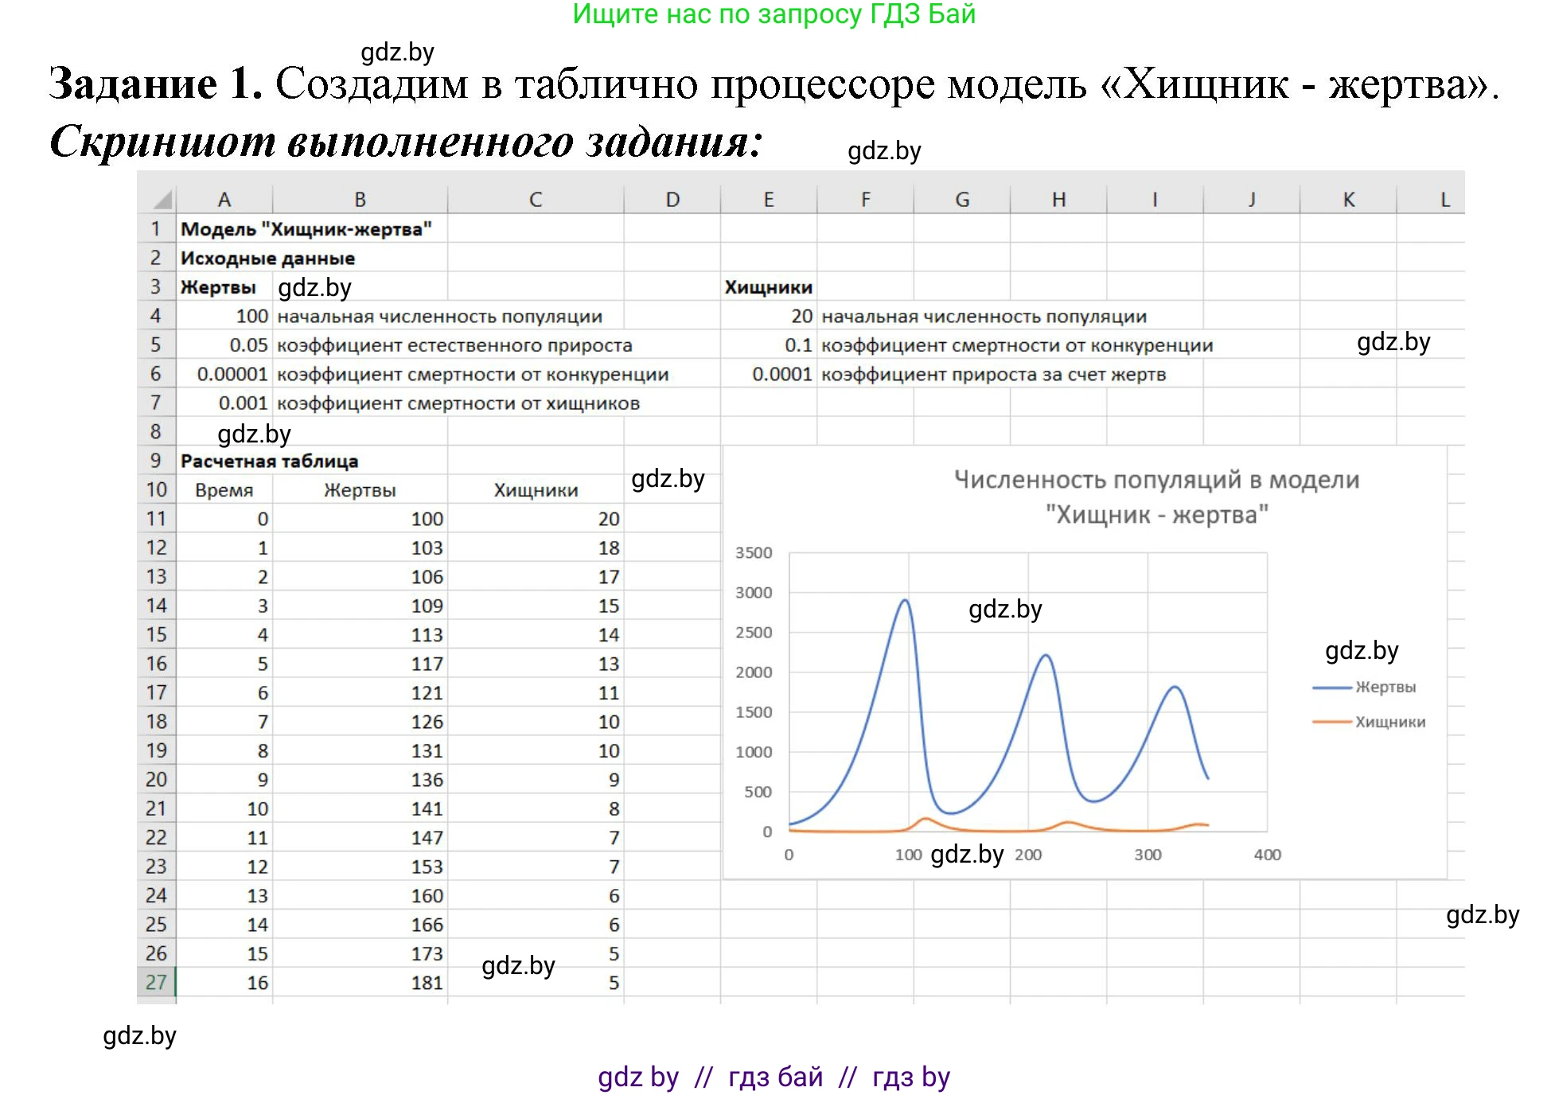The image size is (1551, 1095).
Task: Select column F header
Action: click(865, 200)
